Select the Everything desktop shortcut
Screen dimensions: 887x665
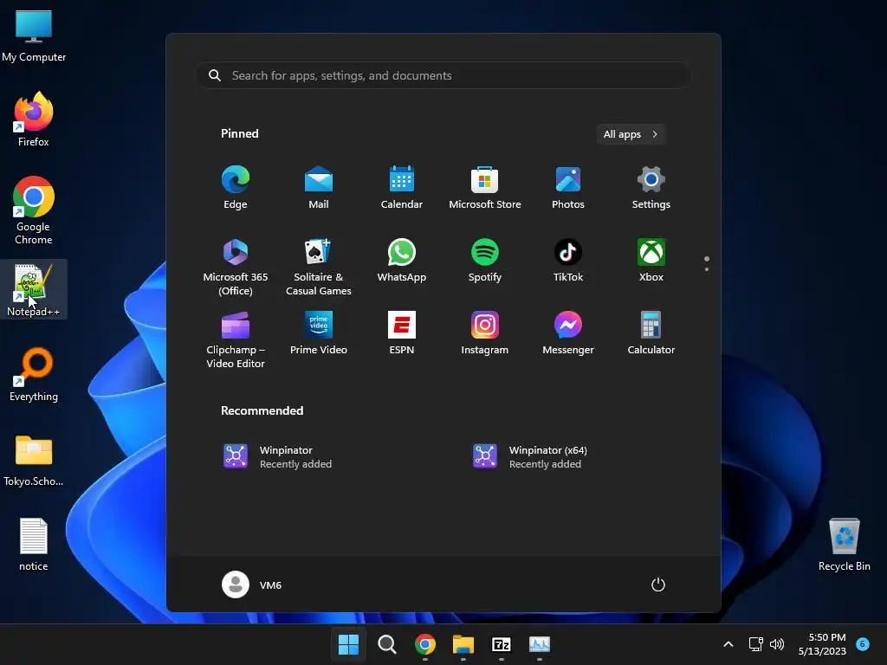(34, 374)
